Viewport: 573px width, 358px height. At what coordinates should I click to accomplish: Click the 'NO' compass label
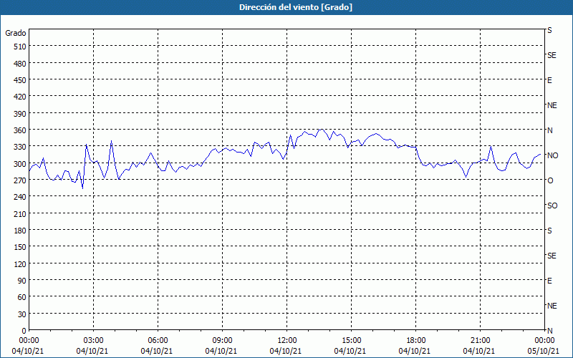pyautogui.click(x=552, y=155)
